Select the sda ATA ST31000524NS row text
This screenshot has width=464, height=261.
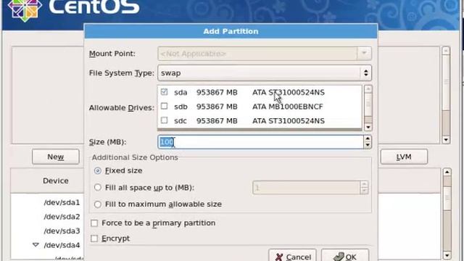[x=289, y=92]
